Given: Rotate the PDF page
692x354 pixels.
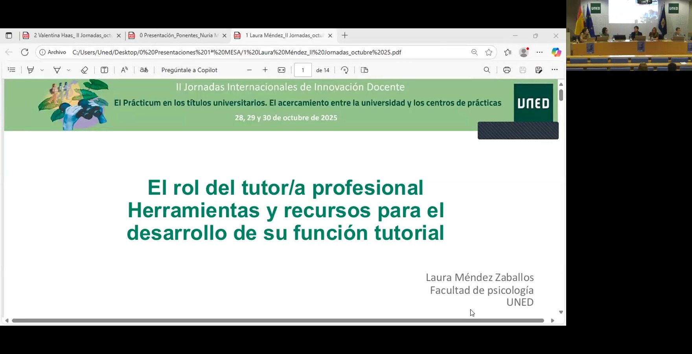Looking at the screenshot, I should coord(344,70).
